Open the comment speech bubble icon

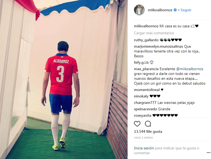pyautogui.click(x=148, y=124)
